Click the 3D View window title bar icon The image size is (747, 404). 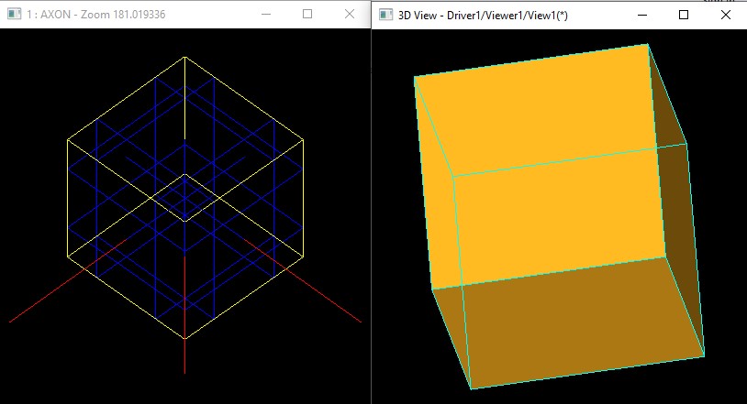tap(386, 15)
